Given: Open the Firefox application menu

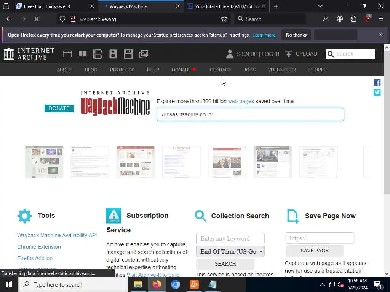Looking at the screenshot, I should coord(381,19).
